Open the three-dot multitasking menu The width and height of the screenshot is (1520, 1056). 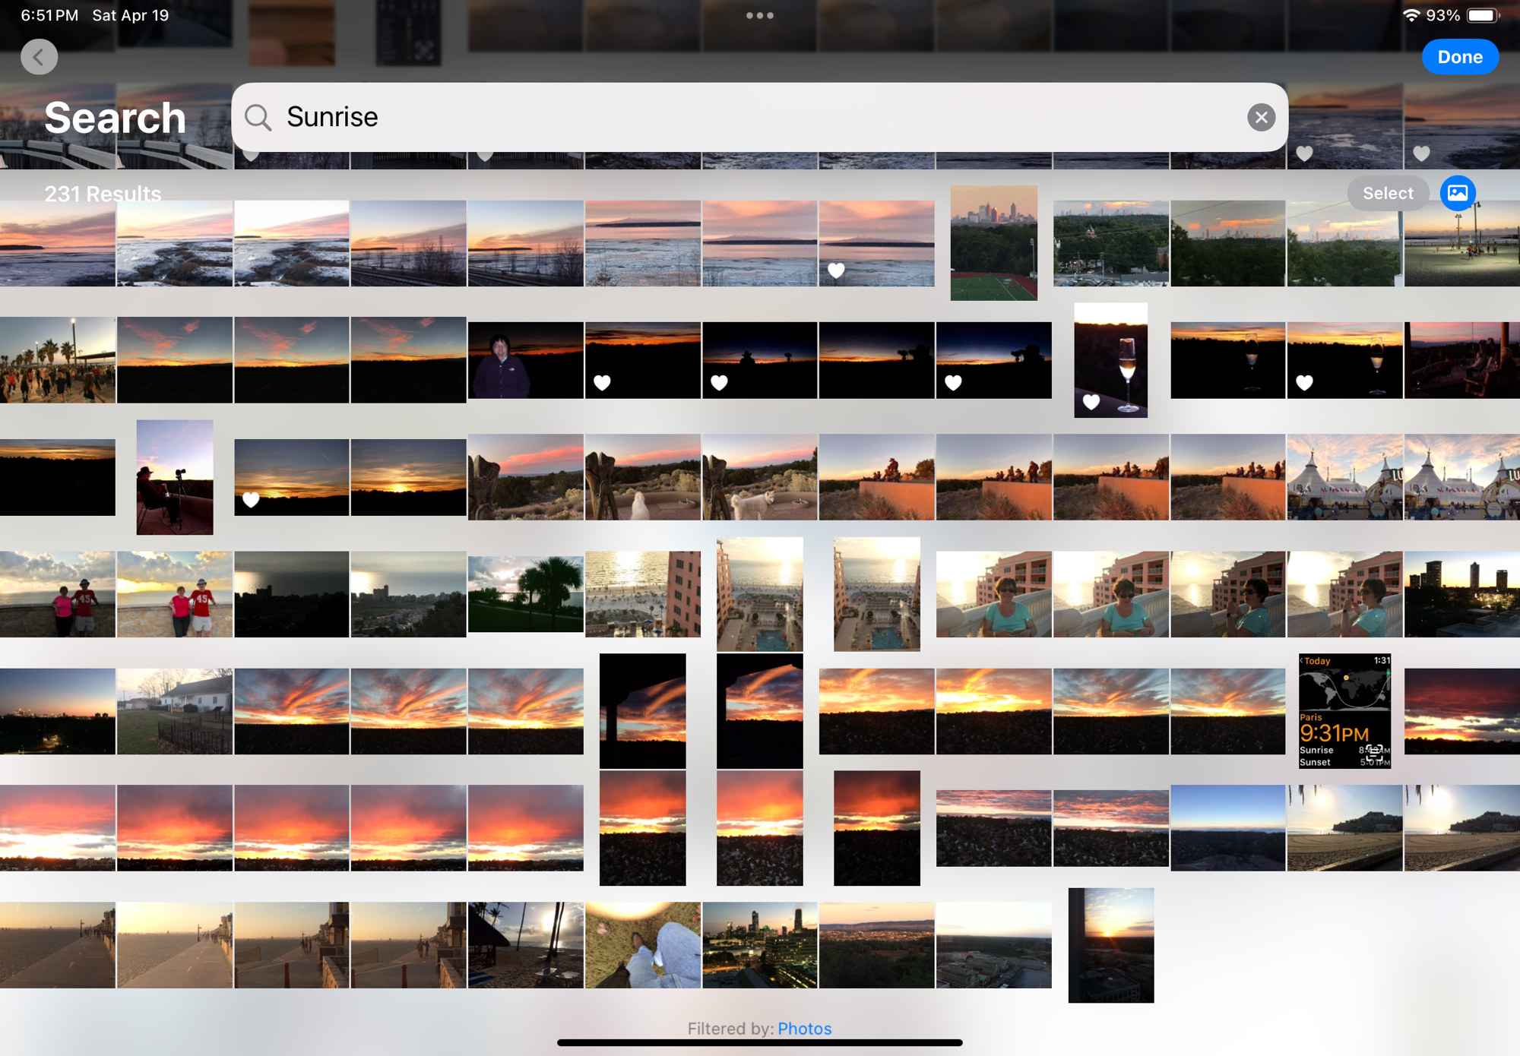point(759,15)
